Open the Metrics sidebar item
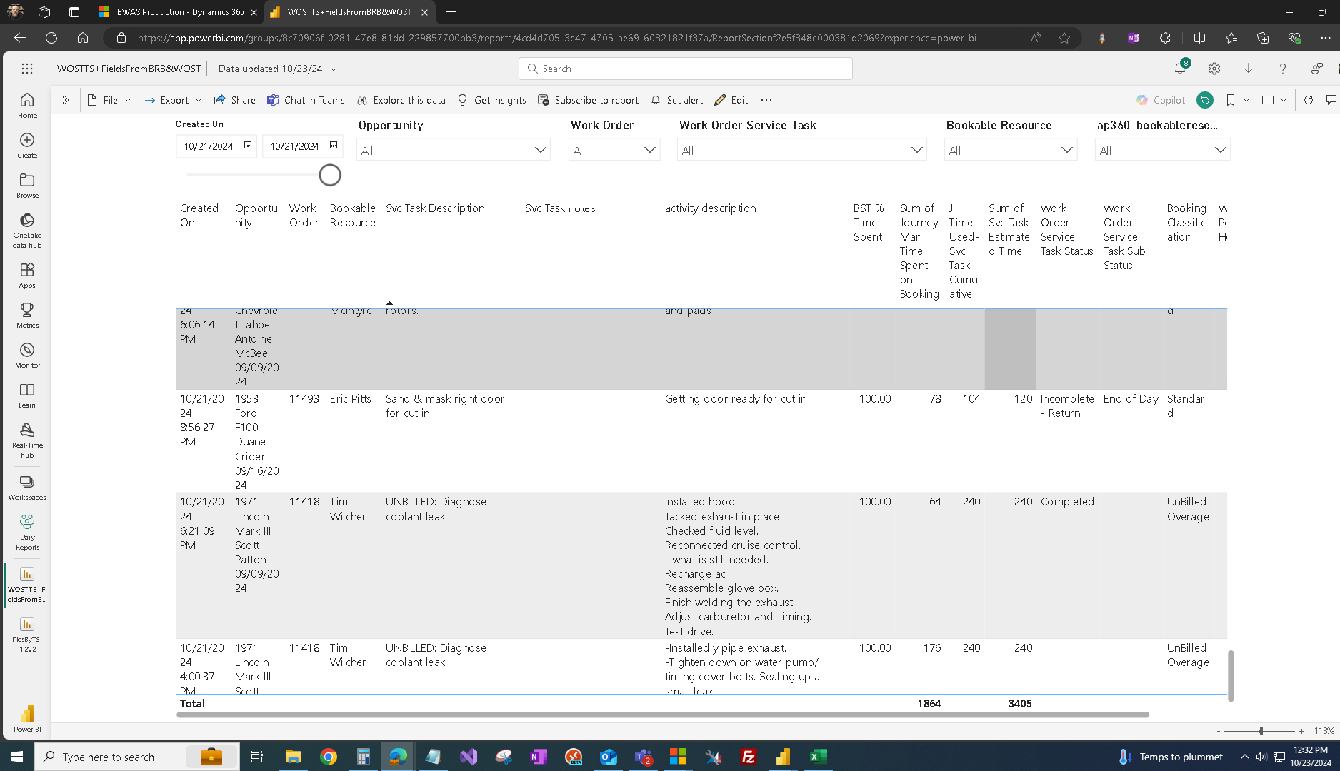The image size is (1340, 771). [27, 315]
